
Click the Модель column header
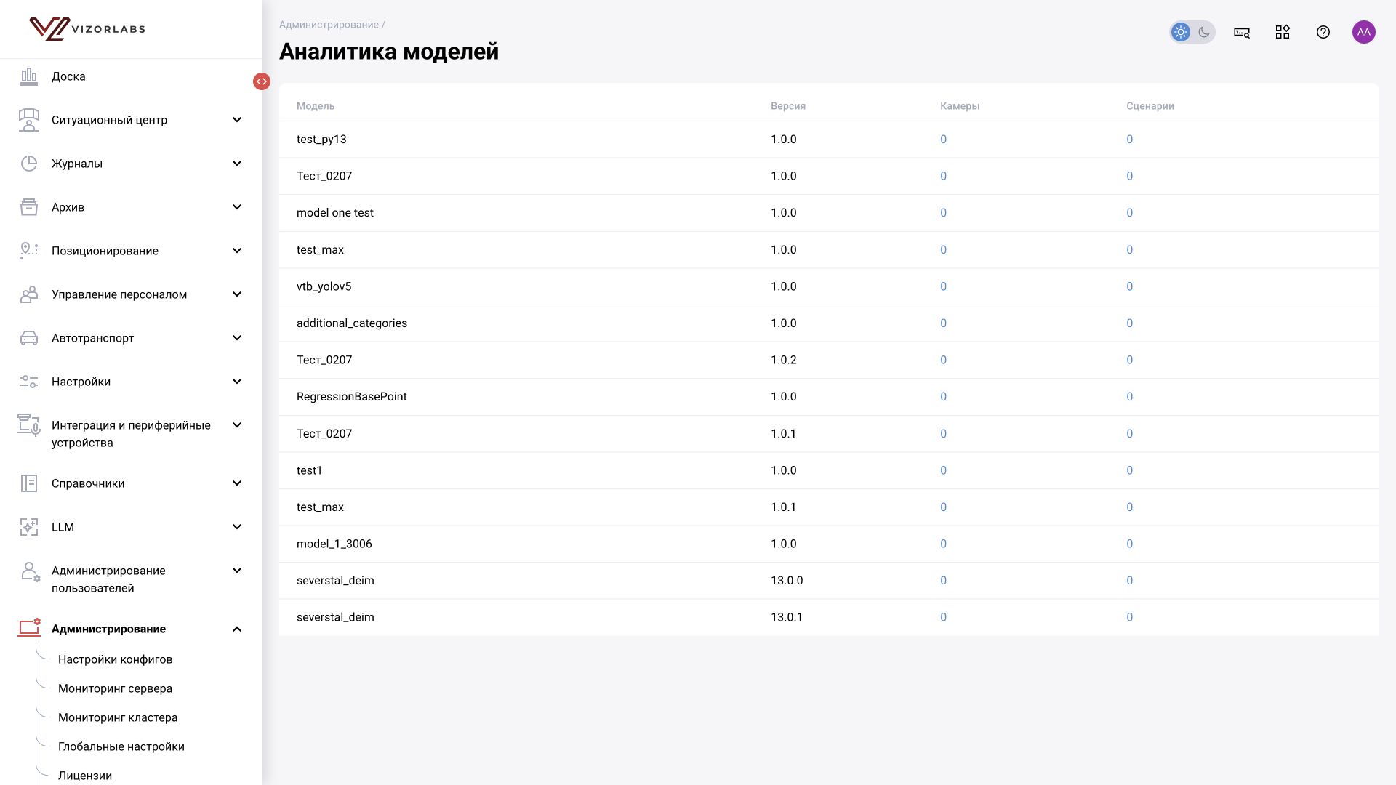pyautogui.click(x=316, y=106)
